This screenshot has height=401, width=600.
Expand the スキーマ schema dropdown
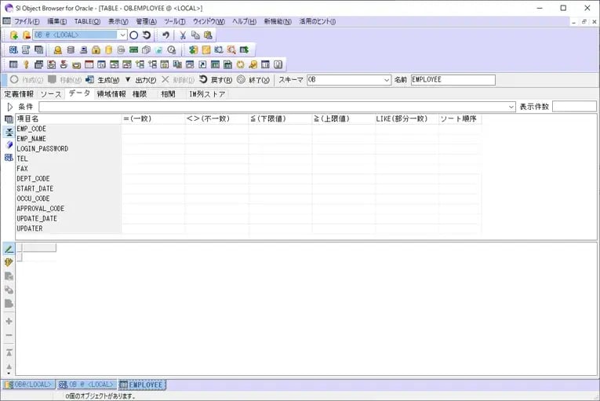[387, 80]
